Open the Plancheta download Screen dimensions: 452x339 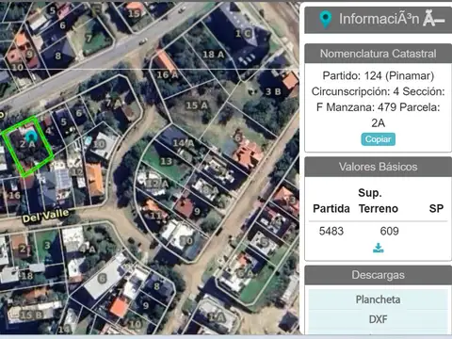pyautogui.click(x=378, y=299)
